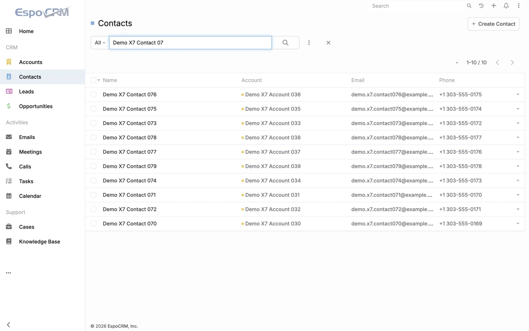The image size is (529, 331).
Task: Open Home from the sidebar
Action: [26, 31]
